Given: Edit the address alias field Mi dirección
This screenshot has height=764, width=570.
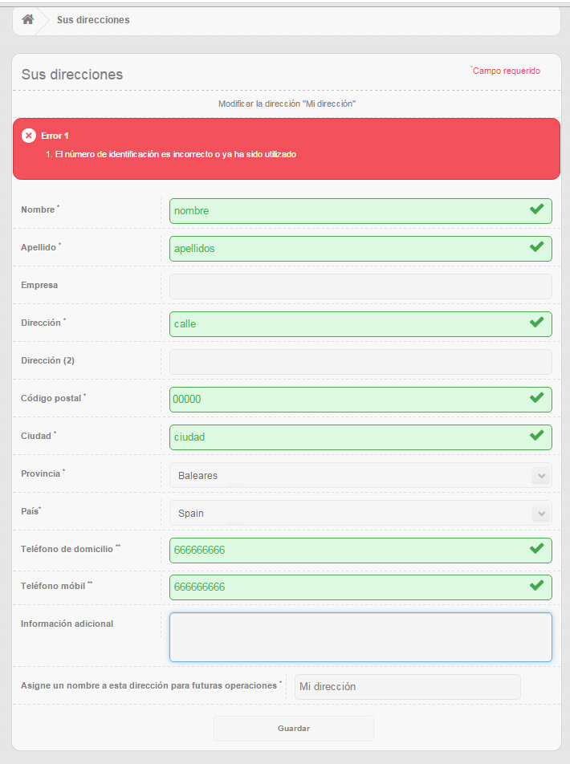Looking at the screenshot, I should [x=407, y=687].
